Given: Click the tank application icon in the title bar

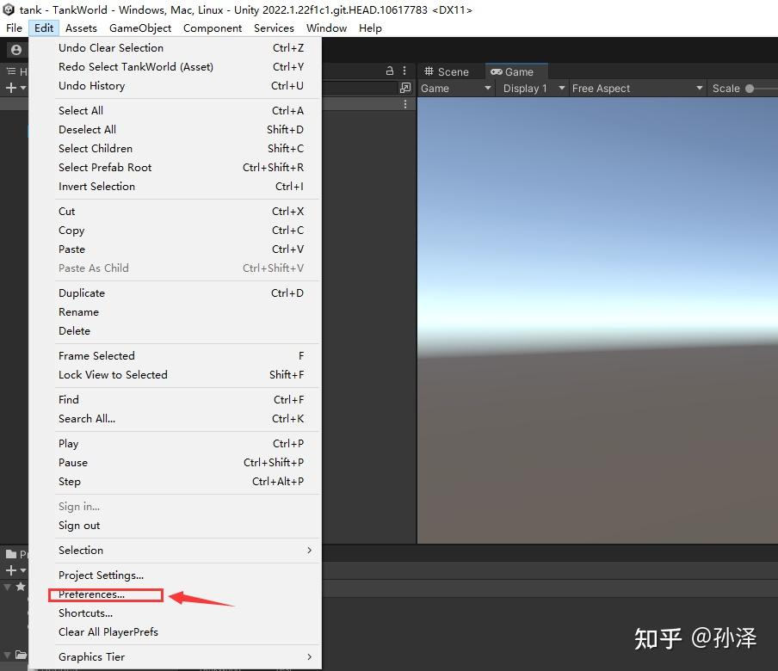Looking at the screenshot, I should point(9,9).
